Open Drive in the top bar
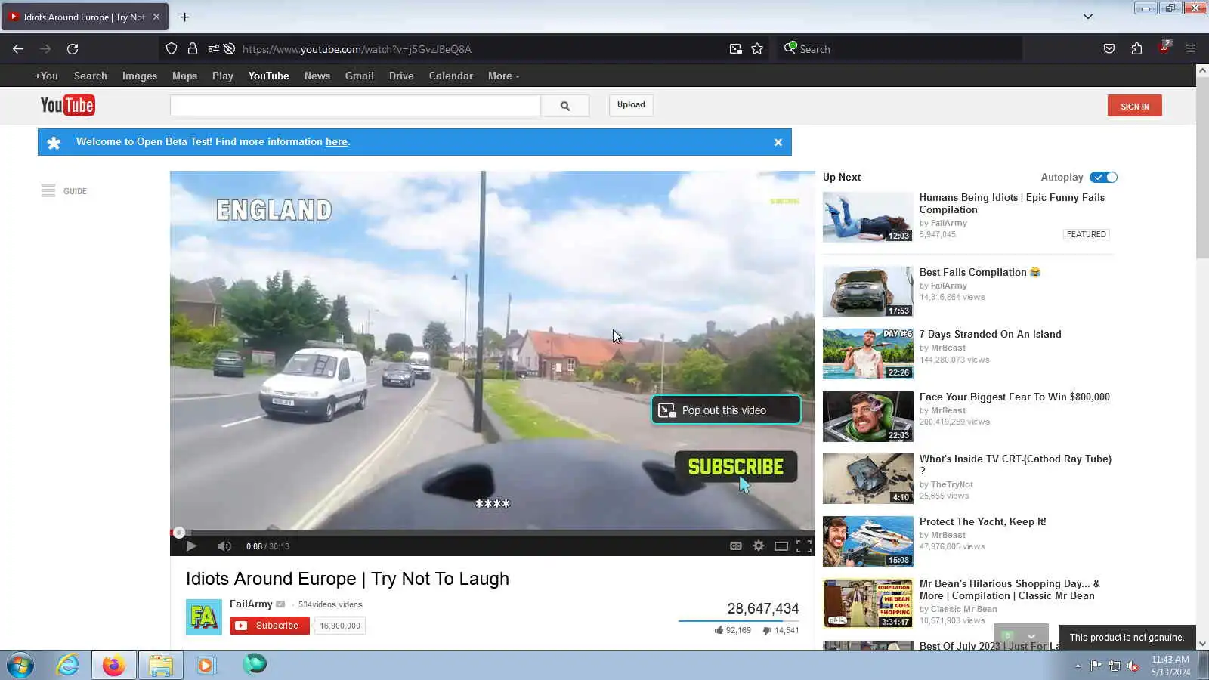 tap(401, 76)
